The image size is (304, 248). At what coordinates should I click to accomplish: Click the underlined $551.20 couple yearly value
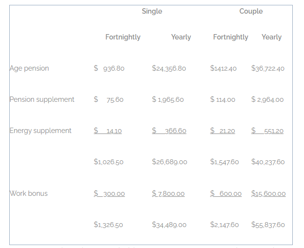(x=267, y=131)
